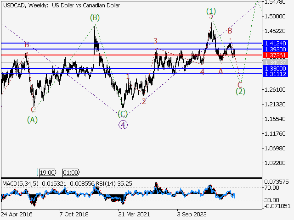The image size is (294, 220).
Task: Click the red 1.37361 price label
Action: [x=275, y=55]
